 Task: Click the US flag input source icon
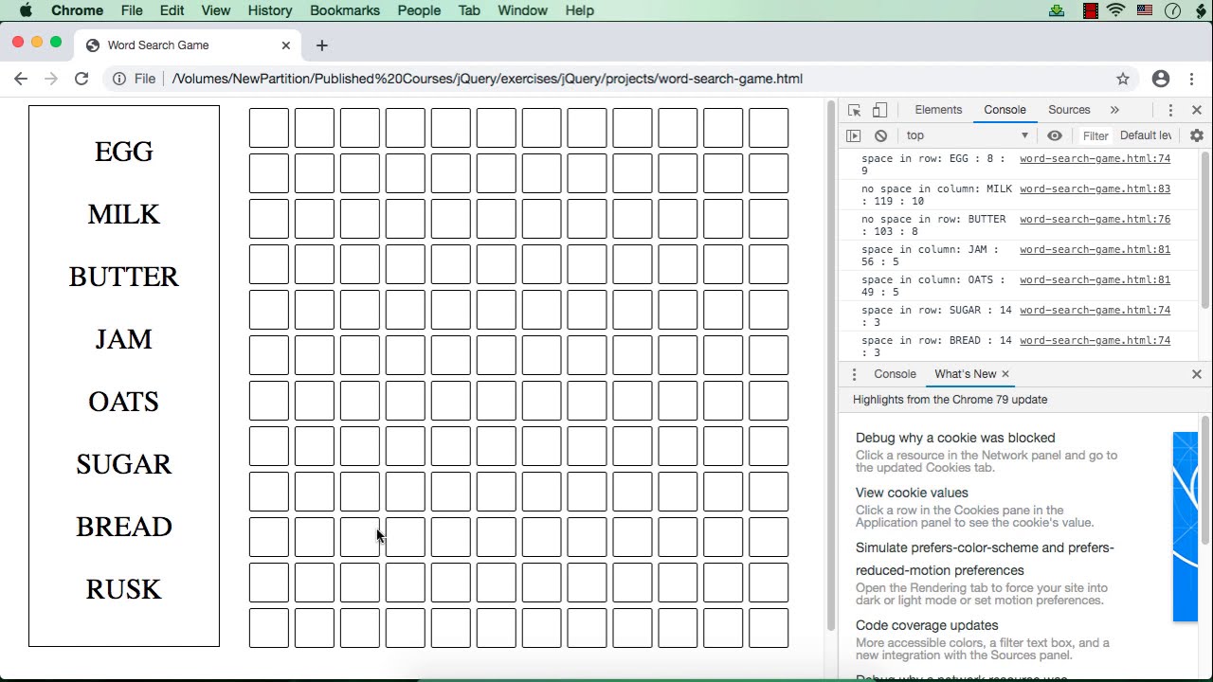(1144, 10)
